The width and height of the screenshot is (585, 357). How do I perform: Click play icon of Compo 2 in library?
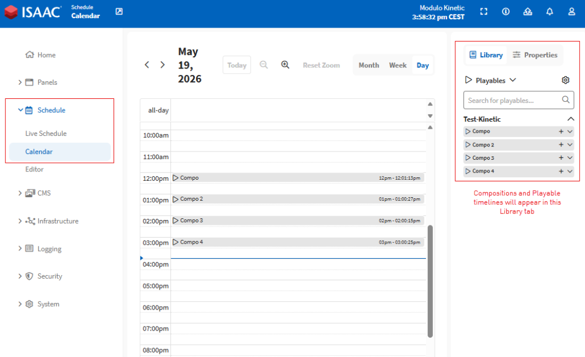(468, 145)
